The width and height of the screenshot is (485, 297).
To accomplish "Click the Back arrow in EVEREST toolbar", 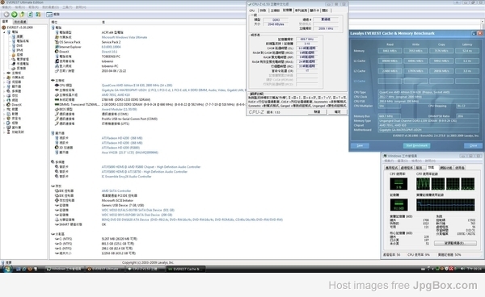I will click(6, 15).
